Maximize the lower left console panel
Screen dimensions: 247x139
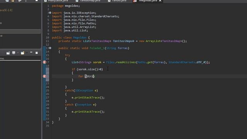pyautogui.click(x=37, y=53)
